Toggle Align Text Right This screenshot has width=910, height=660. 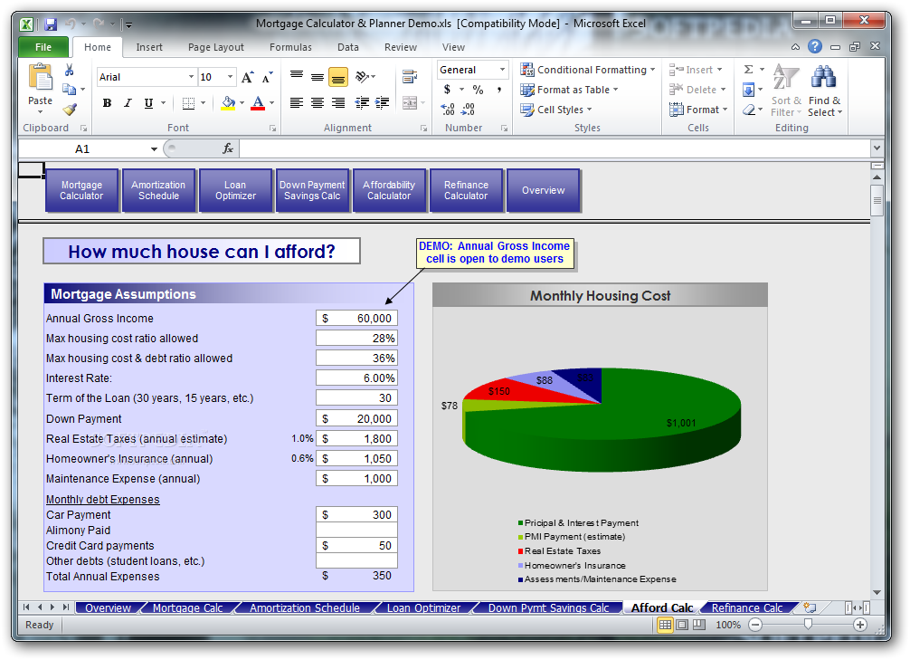pyautogui.click(x=338, y=103)
